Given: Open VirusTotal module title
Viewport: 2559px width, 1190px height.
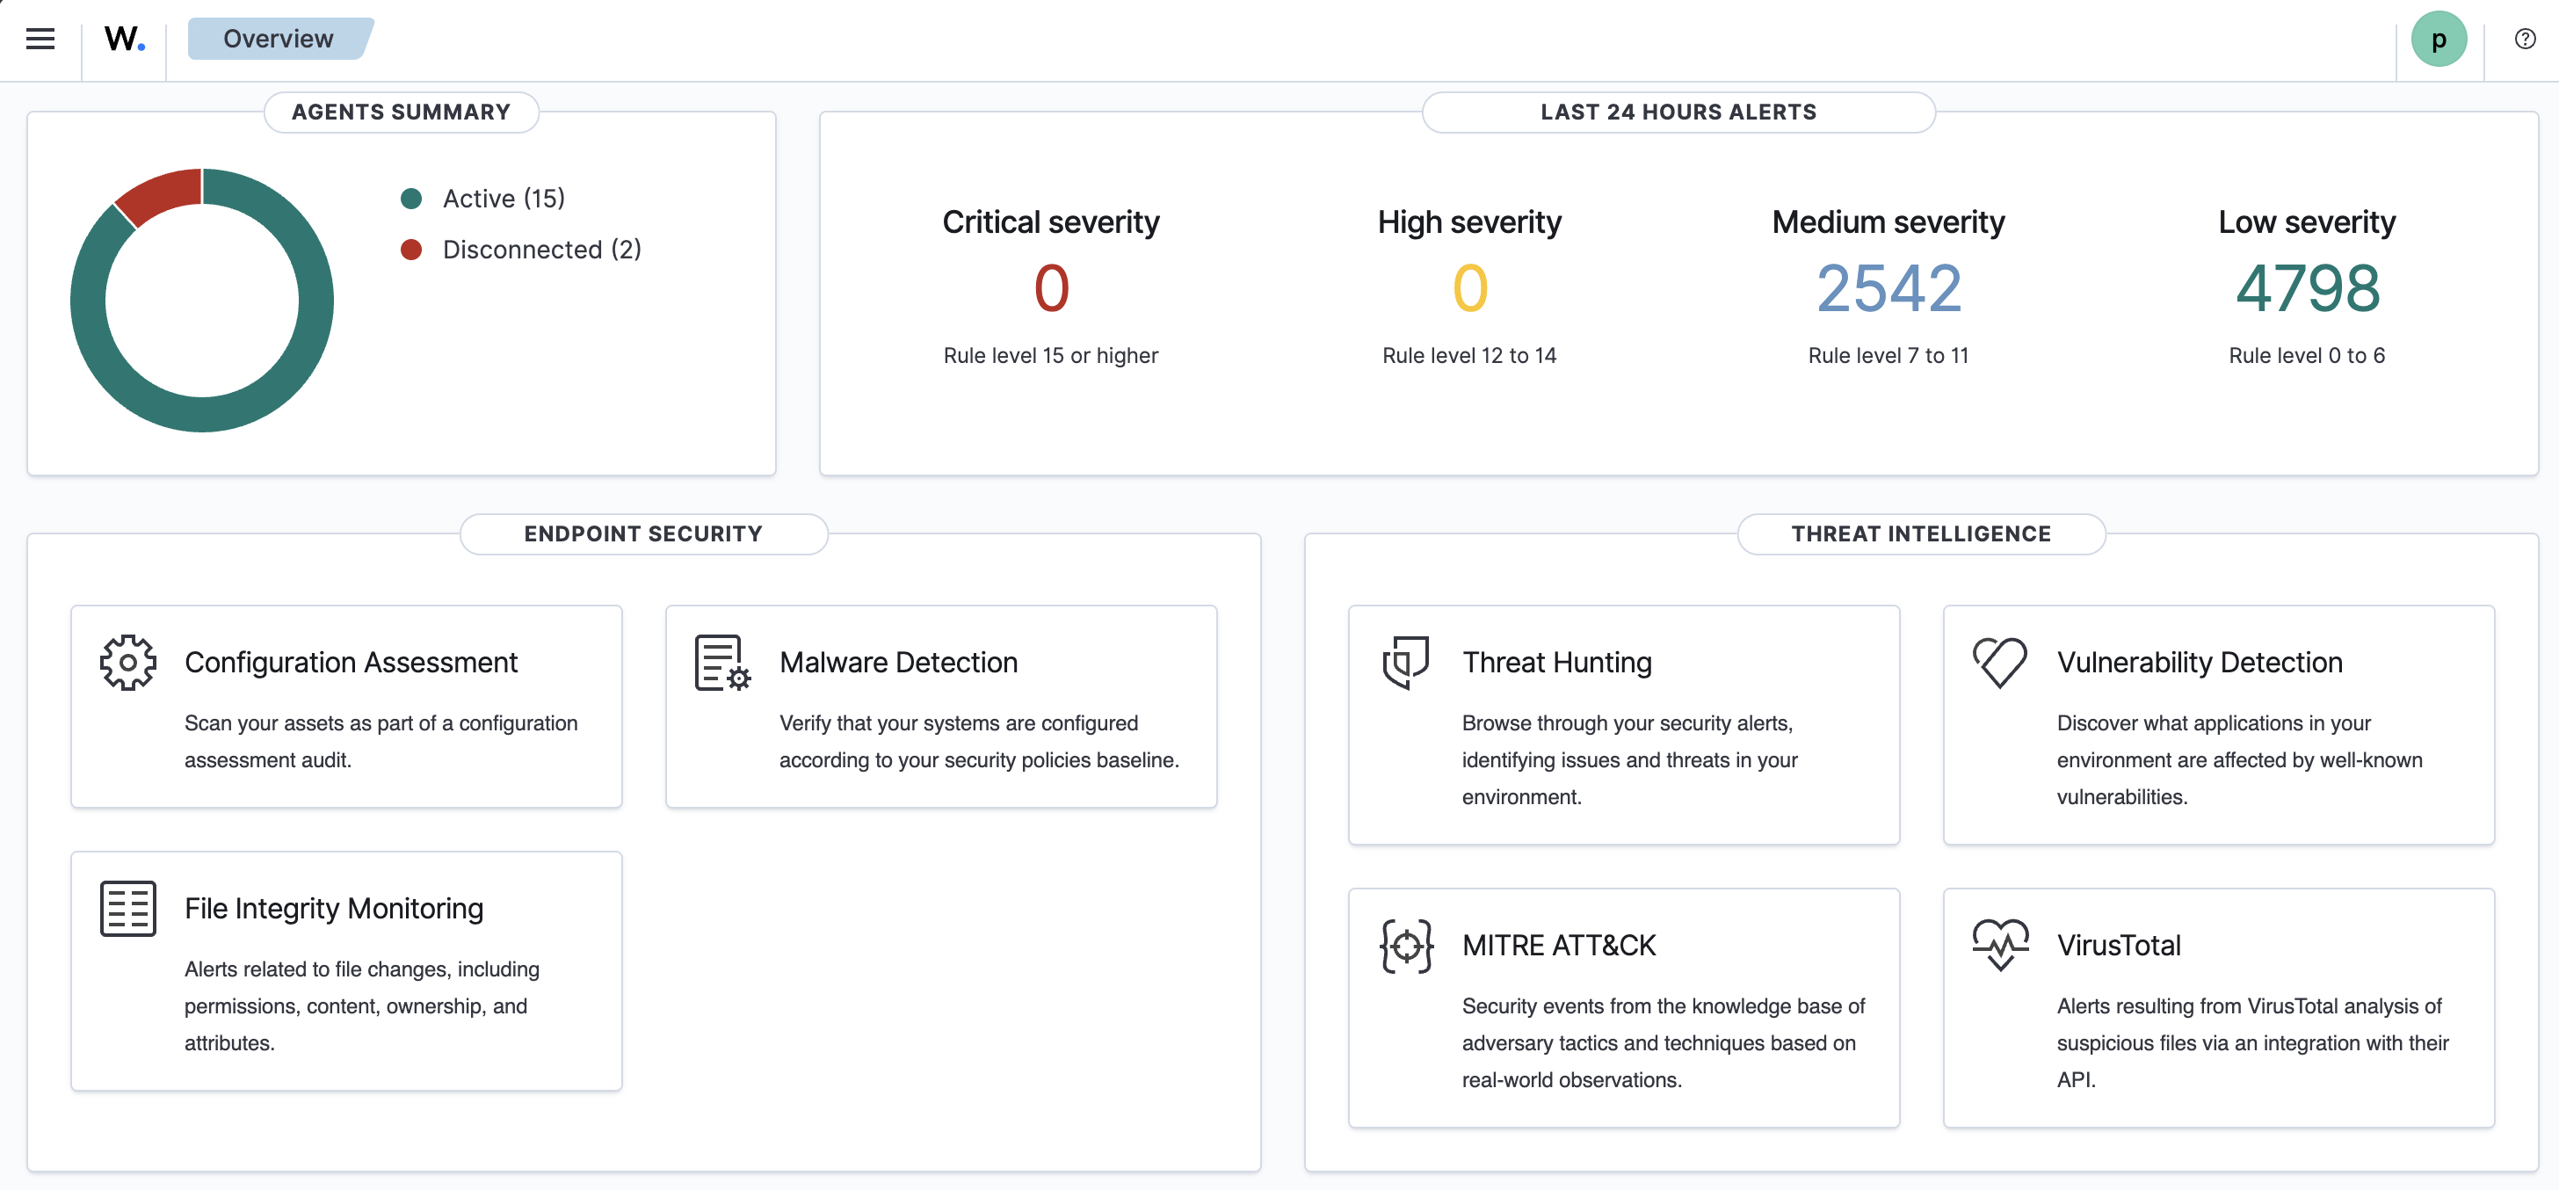Looking at the screenshot, I should click(2119, 946).
